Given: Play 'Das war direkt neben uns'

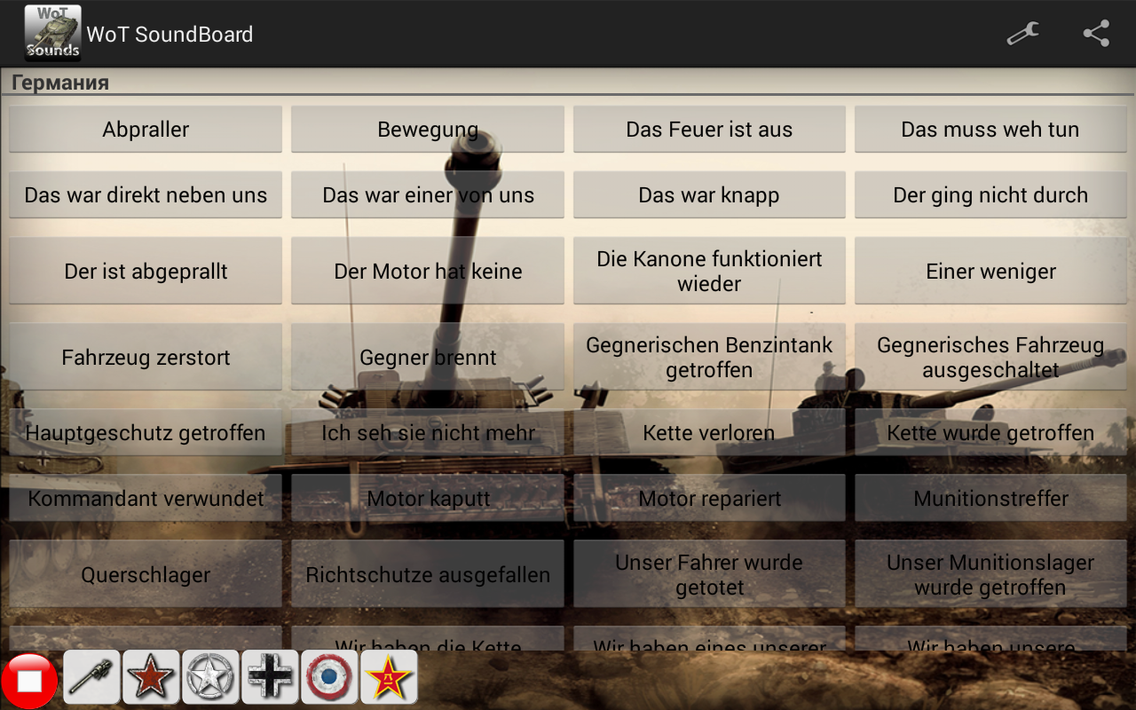Looking at the screenshot, I should 146,195.
